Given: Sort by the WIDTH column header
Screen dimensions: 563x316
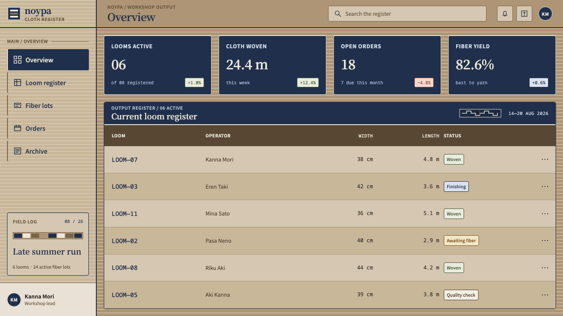Looking at the screenshot, I should 366,136.
